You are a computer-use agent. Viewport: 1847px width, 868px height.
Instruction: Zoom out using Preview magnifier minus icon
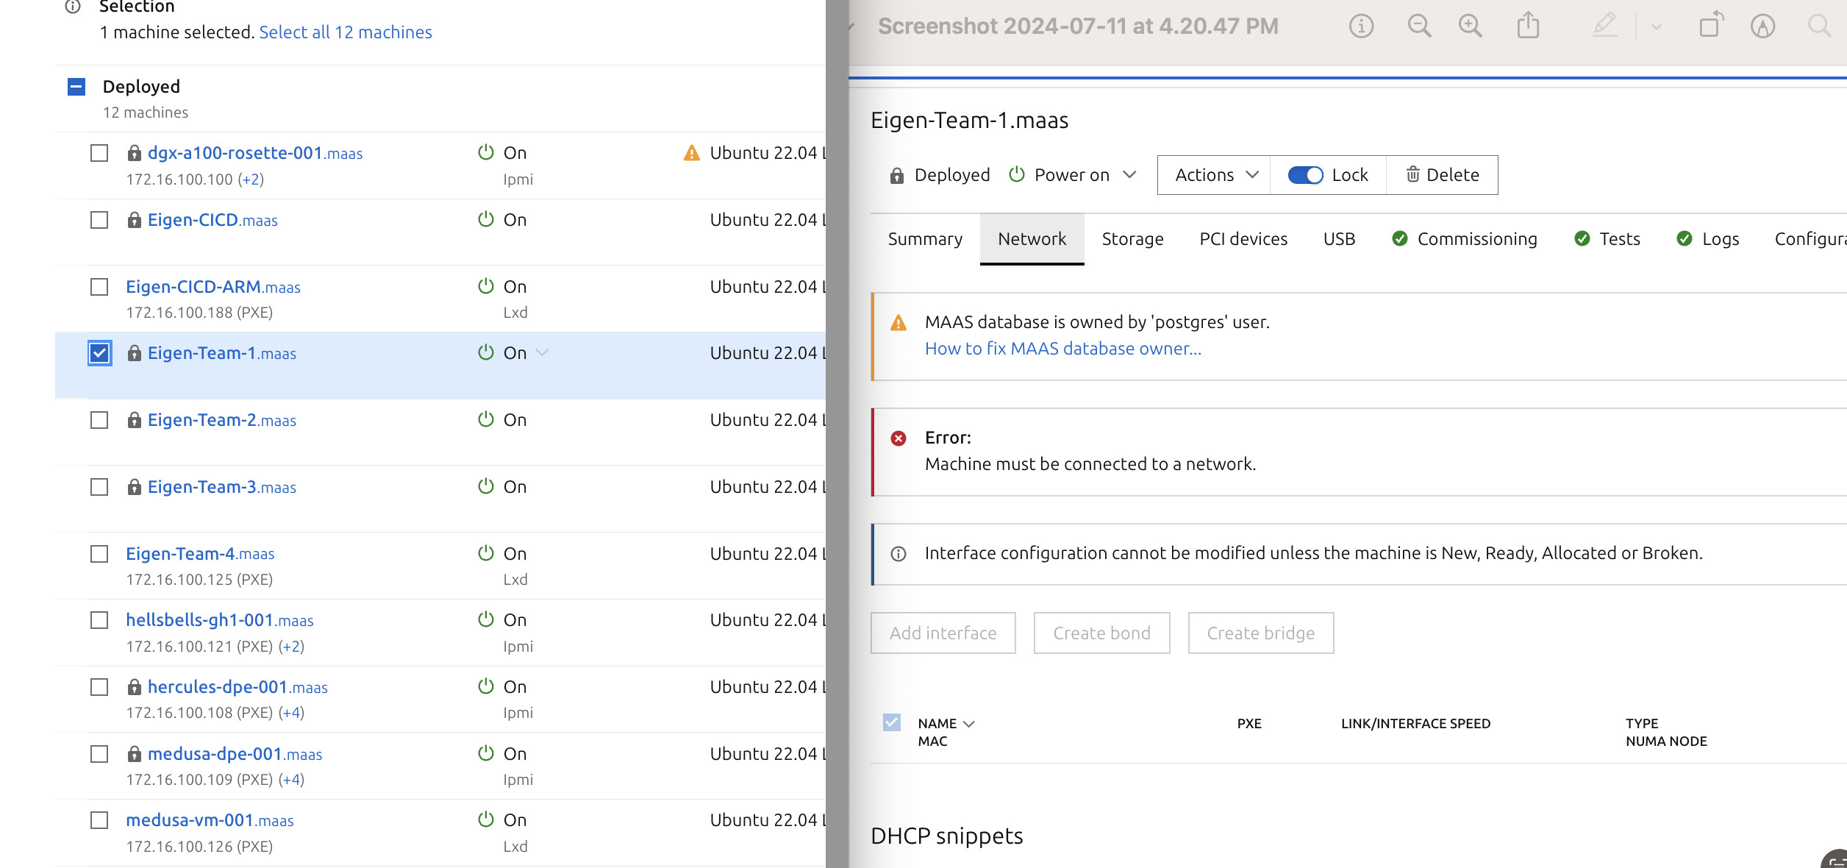[x=1419, y=26]
